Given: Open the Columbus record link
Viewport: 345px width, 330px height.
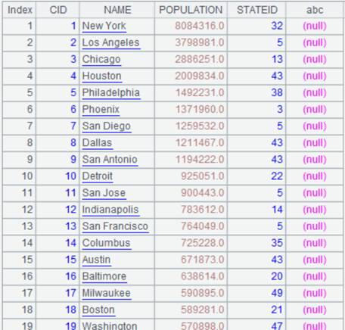Looking at the screenshot, I should click(x=106, y=243).
